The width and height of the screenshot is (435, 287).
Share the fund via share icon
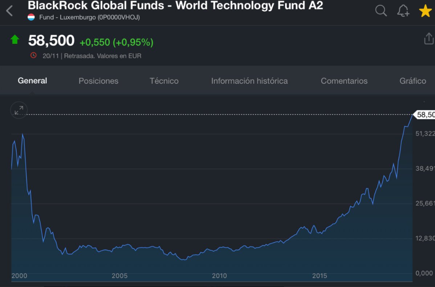(x=428, y=38)
